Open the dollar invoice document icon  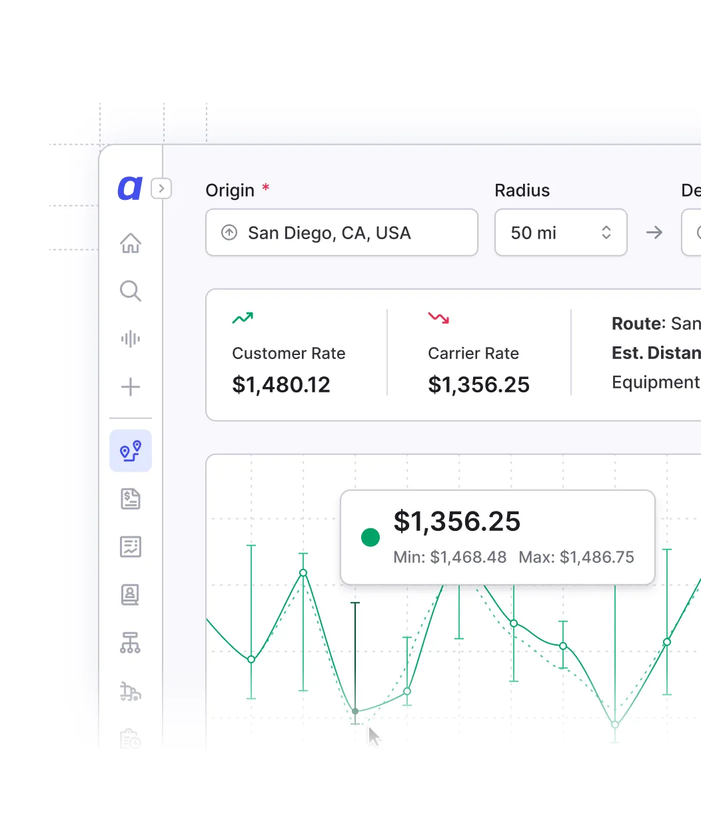coord(131,499)
